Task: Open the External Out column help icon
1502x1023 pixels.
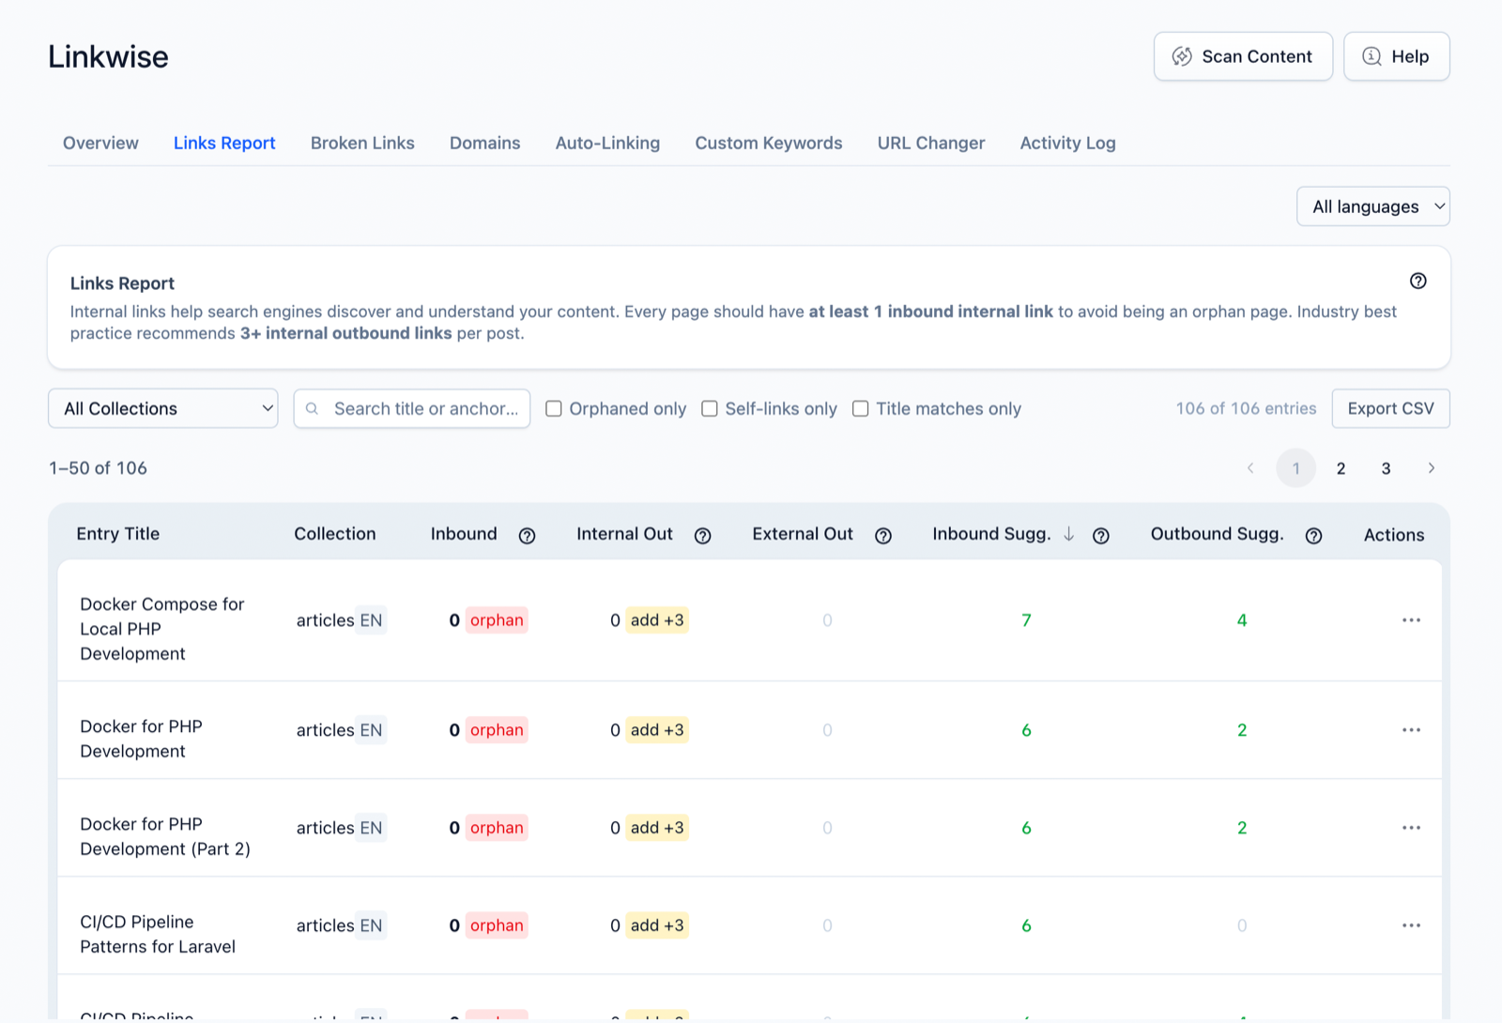Action: (882, 535)
